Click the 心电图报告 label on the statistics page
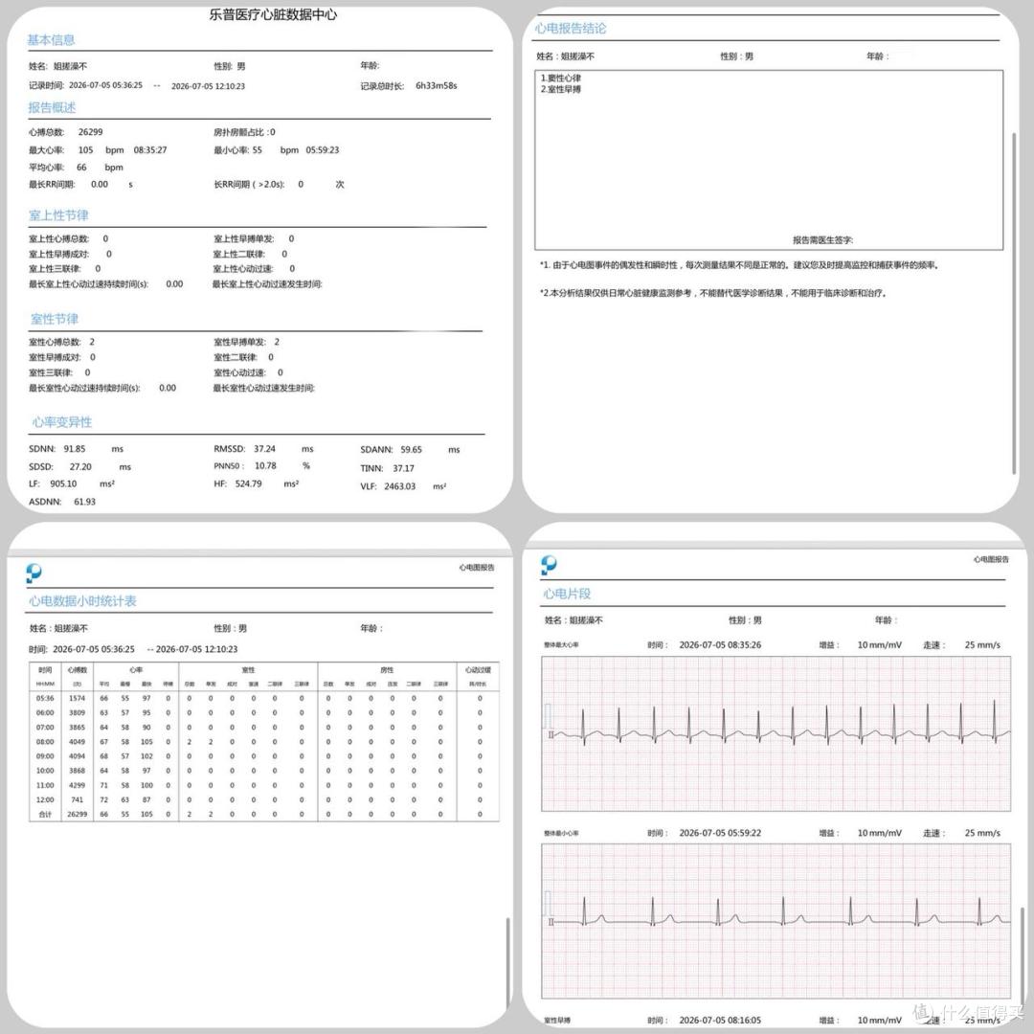This screenshot has height=1034, width=1034. tap(477, 567)
